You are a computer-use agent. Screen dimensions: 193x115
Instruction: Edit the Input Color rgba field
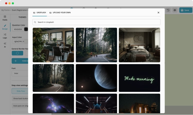click(20, 41)
